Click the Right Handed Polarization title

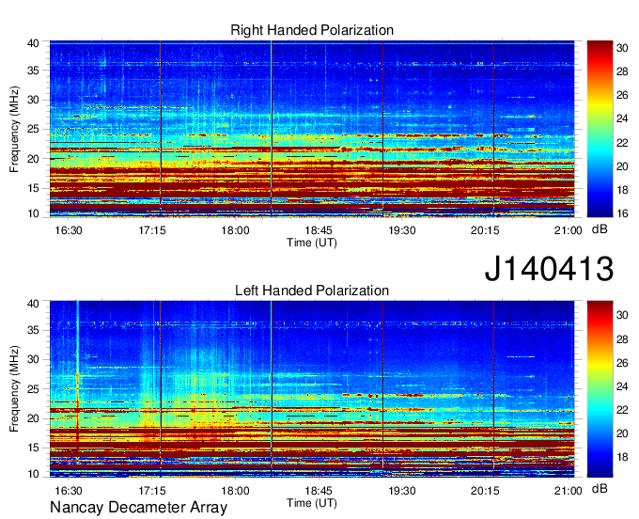[312, 30]
